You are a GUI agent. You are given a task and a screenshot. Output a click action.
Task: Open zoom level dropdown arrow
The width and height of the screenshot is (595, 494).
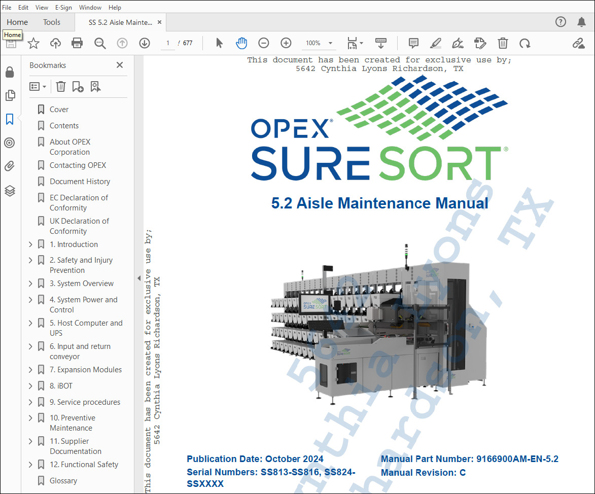[x=331, y=43]
